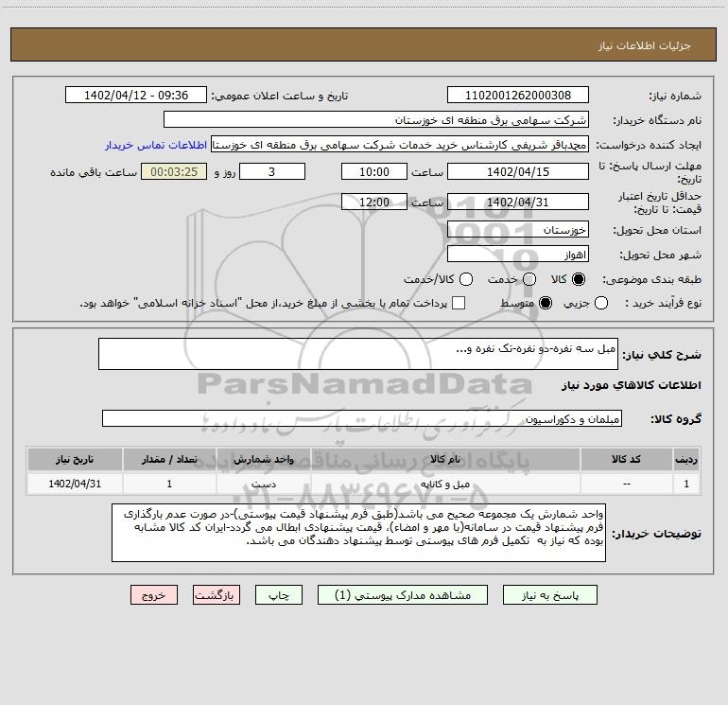728x705 pixels.
Task: Click the response deadline time 10:00 field
Action: click(x=374, y=171)
